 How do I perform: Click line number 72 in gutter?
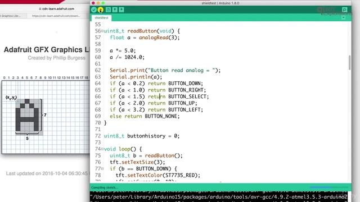(98, 136)
